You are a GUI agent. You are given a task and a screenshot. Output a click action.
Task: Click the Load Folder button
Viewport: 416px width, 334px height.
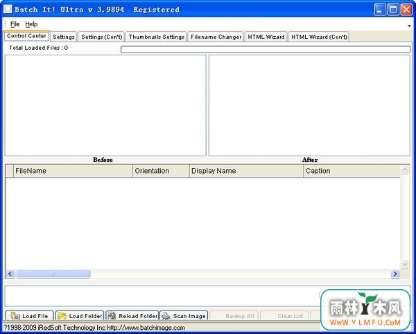point(80,316)
